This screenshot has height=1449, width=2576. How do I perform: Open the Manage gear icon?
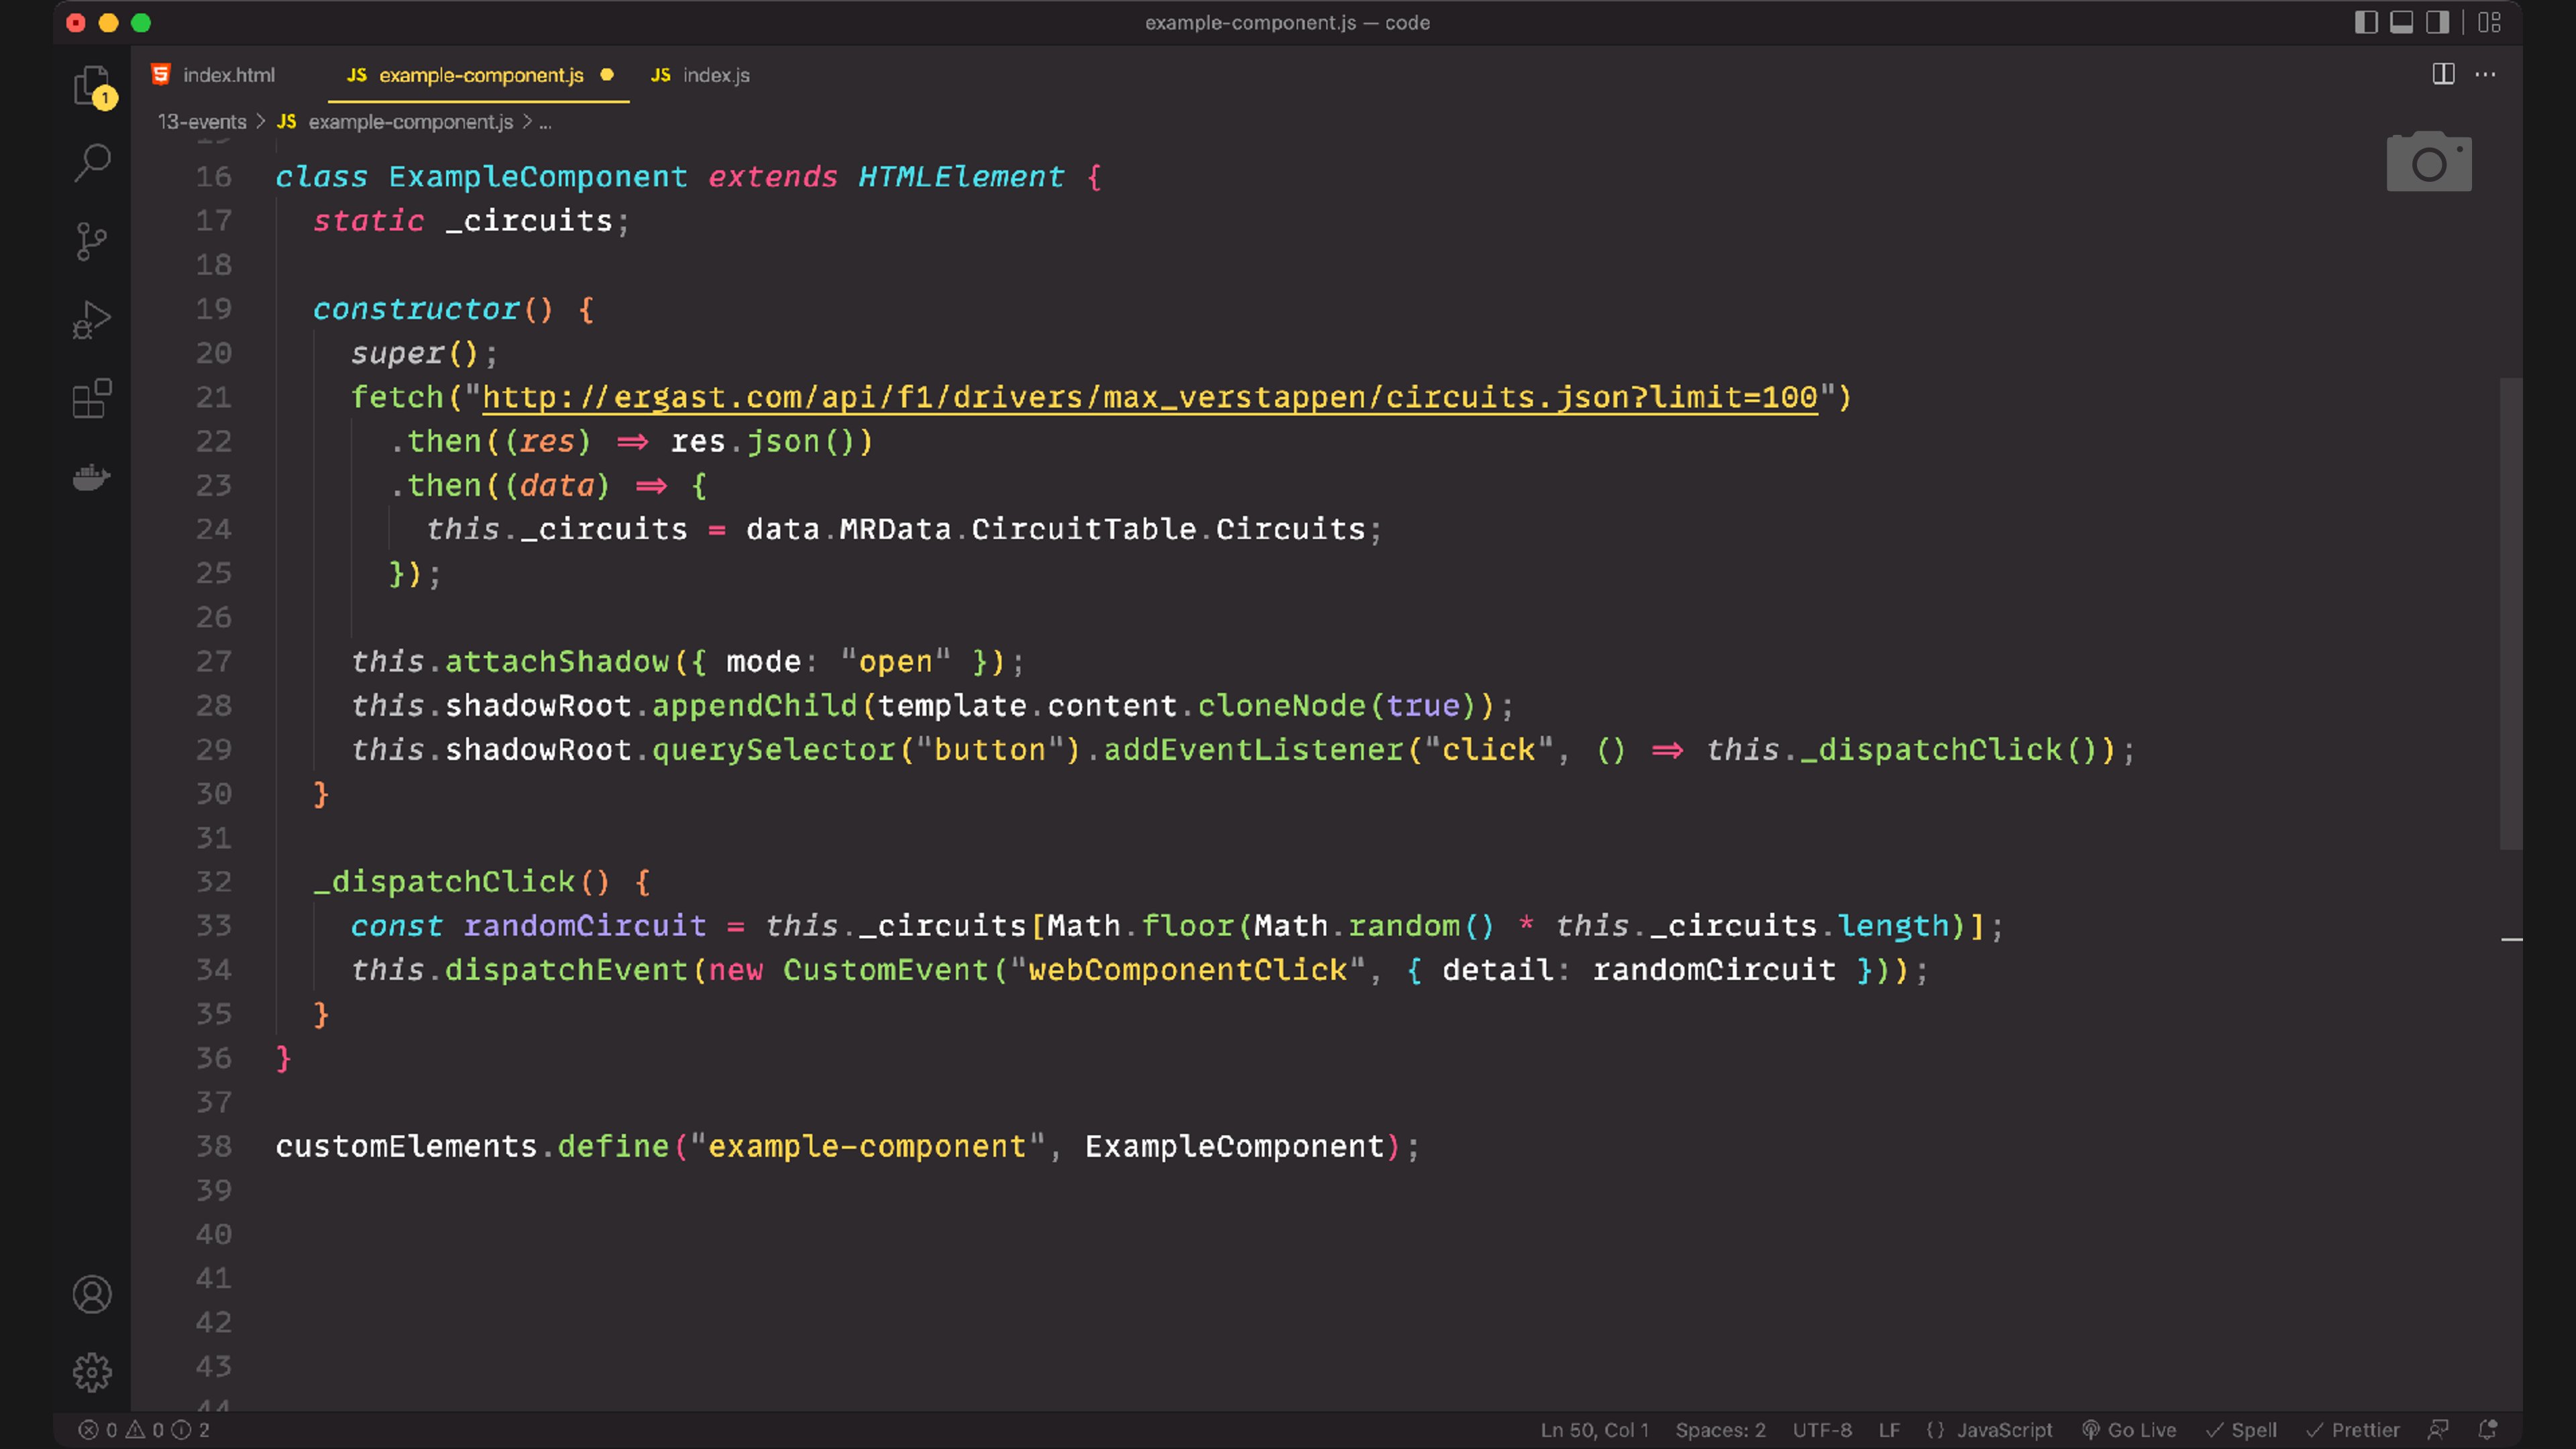tap(92, 1373)
